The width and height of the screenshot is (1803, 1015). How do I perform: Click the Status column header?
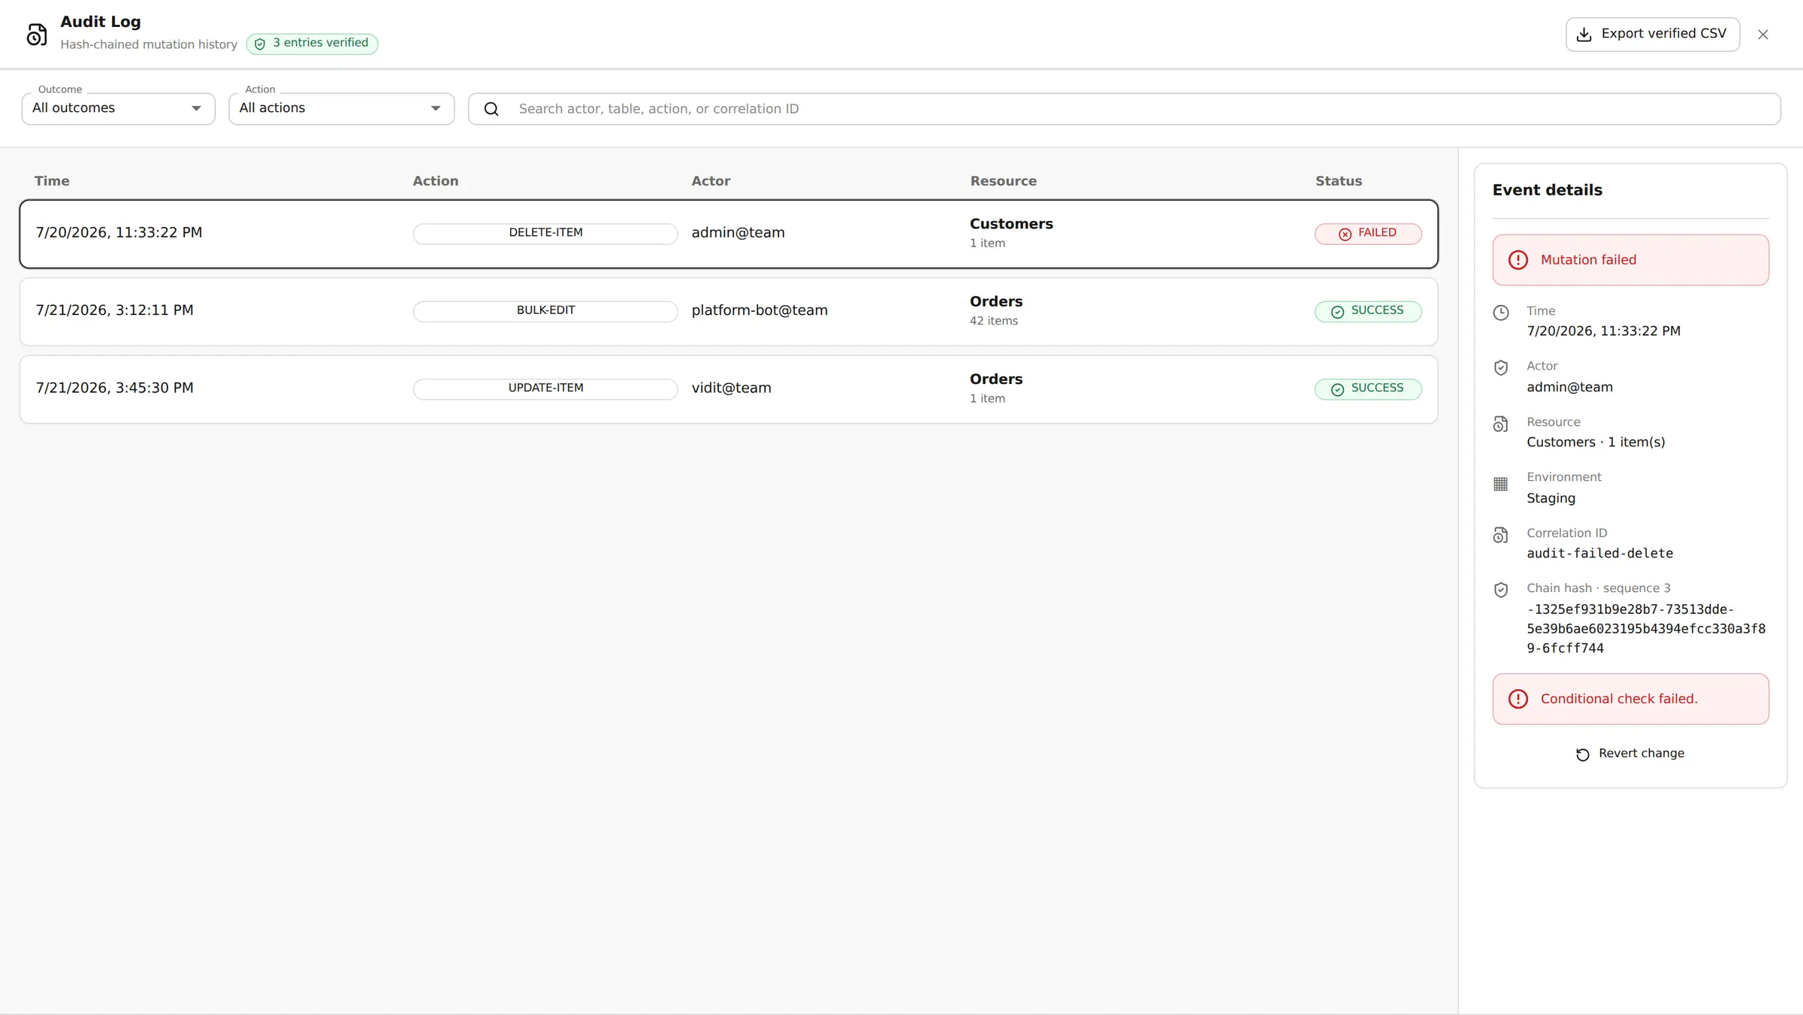(1338, 181)
